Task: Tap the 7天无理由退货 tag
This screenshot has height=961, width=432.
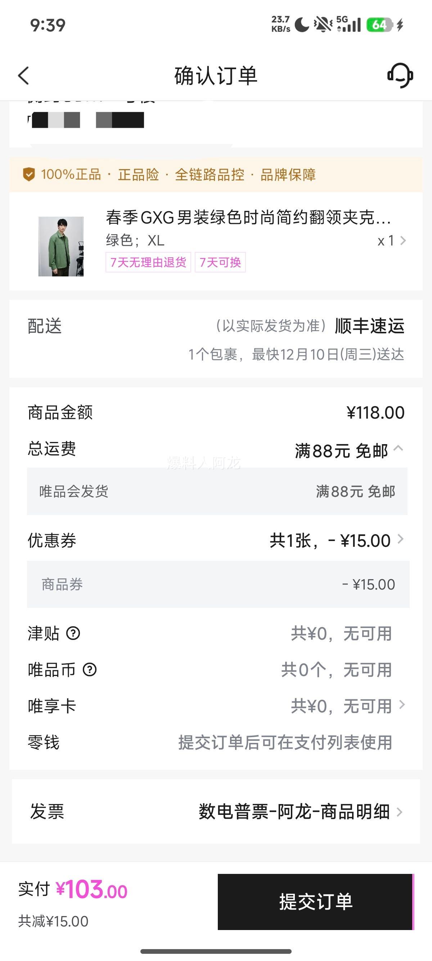Action: 148,262
